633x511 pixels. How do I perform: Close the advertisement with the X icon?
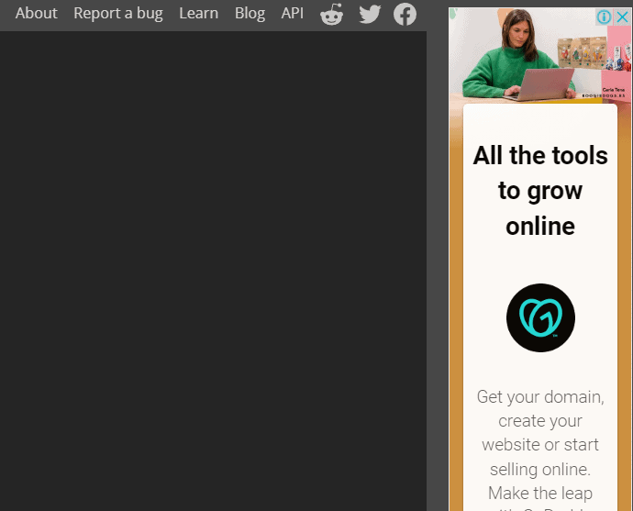[x=622, y=17]
